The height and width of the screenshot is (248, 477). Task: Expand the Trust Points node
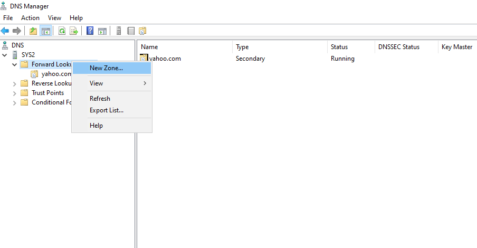(14, 93)
